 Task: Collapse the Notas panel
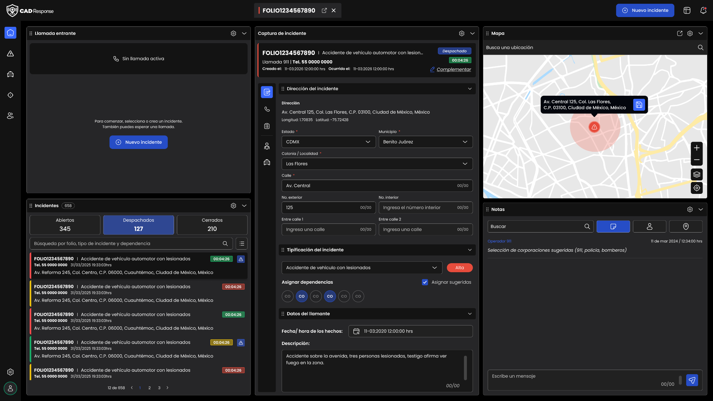tap(701, 209)
